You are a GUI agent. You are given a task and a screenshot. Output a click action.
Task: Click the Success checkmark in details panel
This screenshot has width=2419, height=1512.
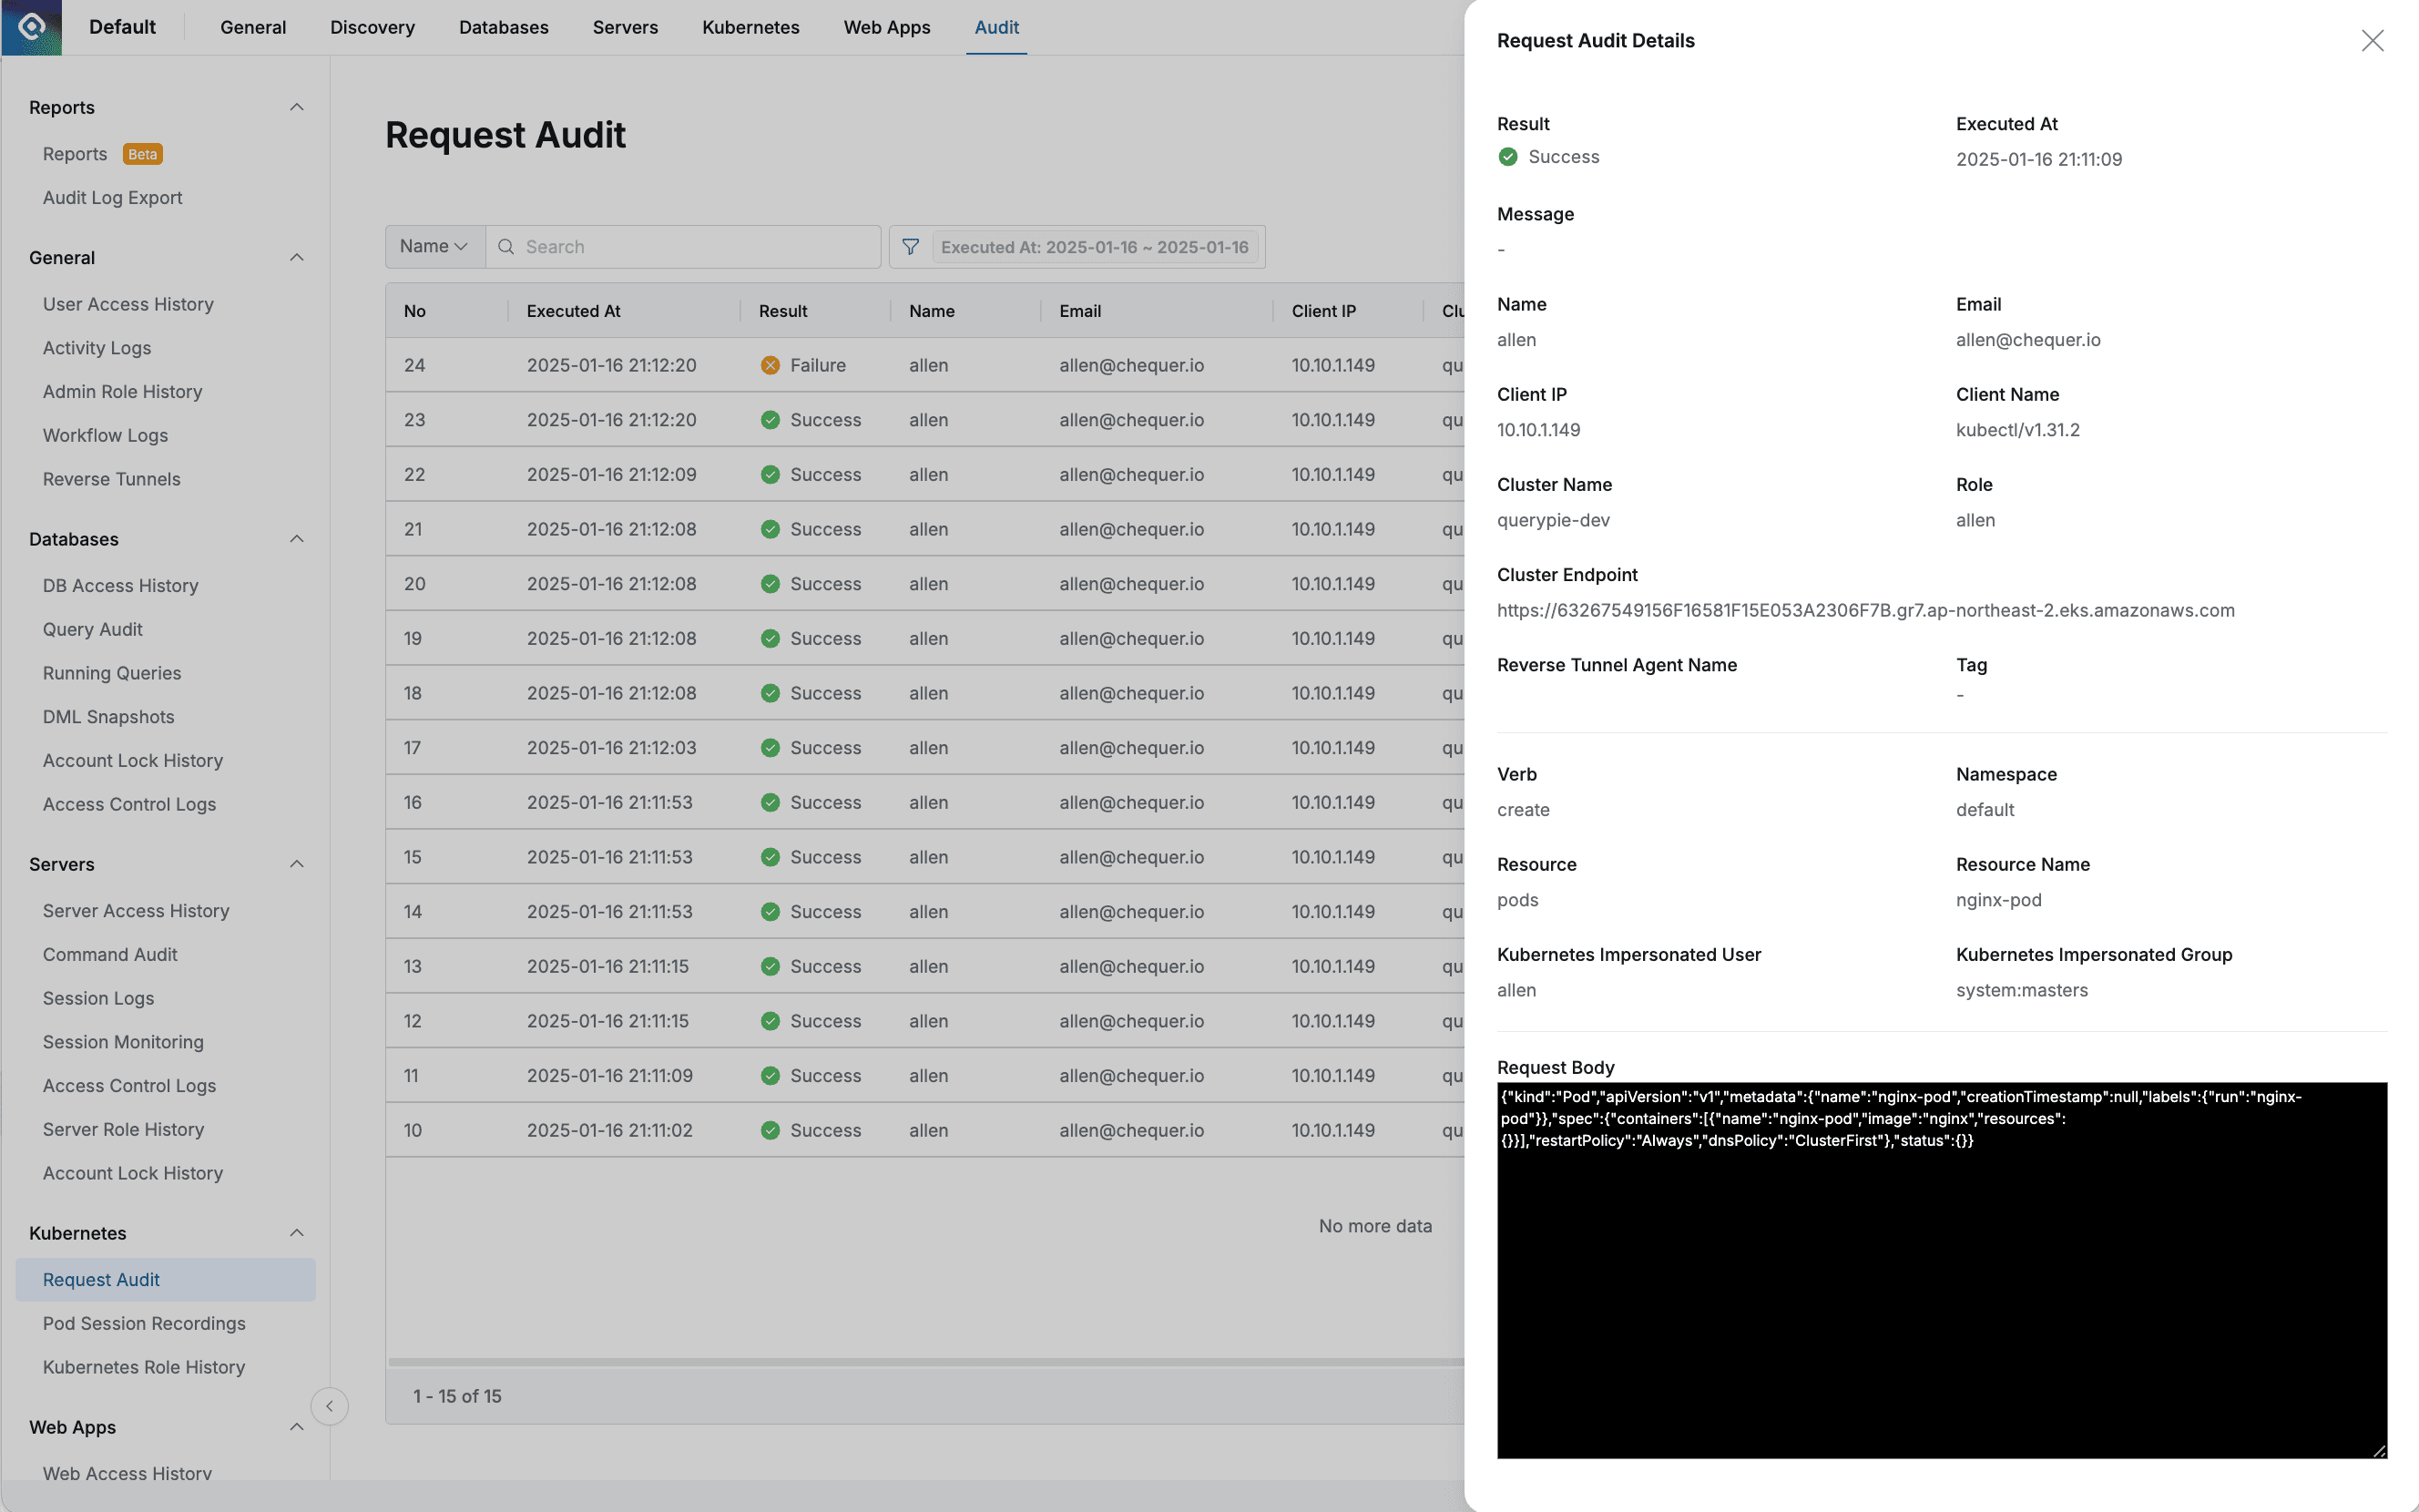1507,157
